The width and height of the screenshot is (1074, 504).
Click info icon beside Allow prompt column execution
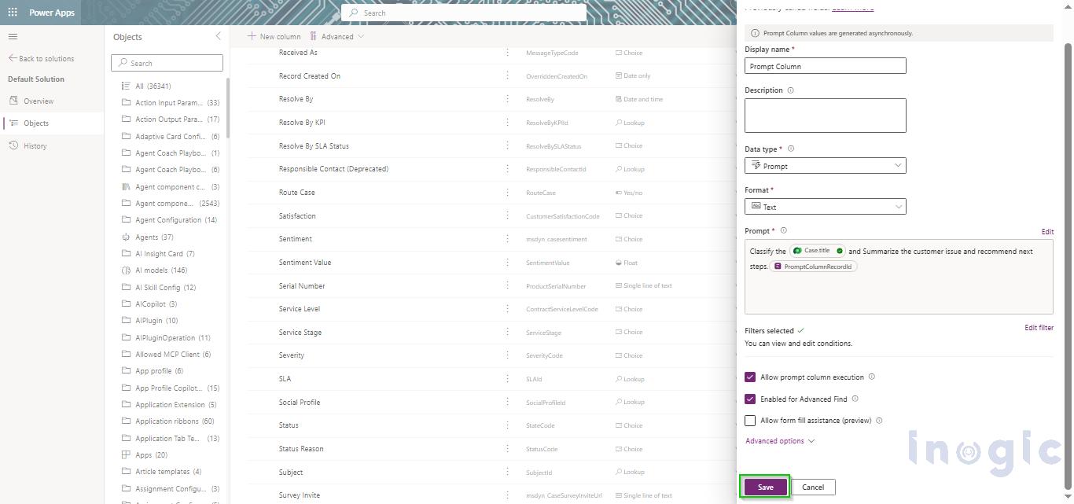(872, 377)
